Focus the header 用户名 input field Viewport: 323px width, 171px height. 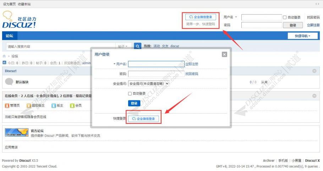tap(261, 17)
